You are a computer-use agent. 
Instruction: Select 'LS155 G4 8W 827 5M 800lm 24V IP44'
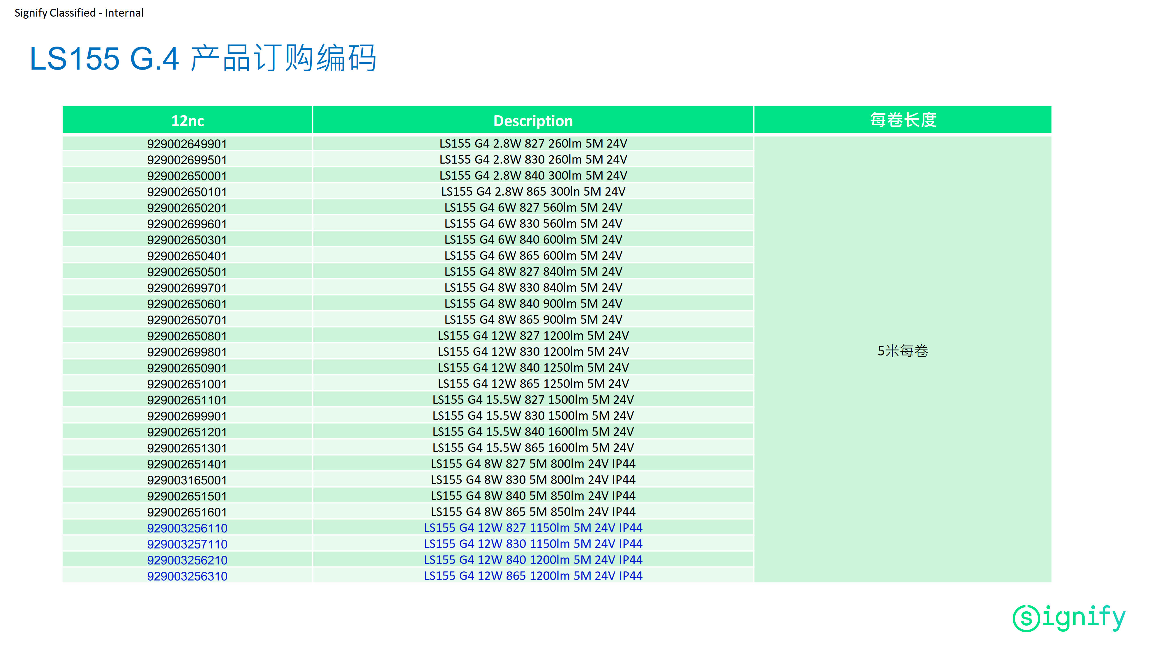(x=533, y=464)
